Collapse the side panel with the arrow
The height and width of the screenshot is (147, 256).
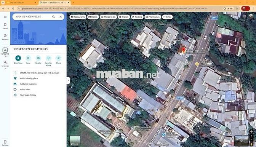coord(68,80)
